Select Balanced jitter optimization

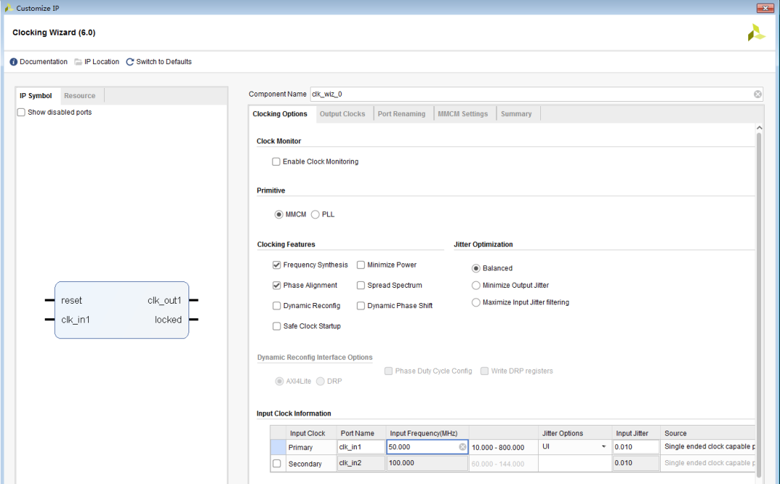pyautogui.click(x=476, y=268)
